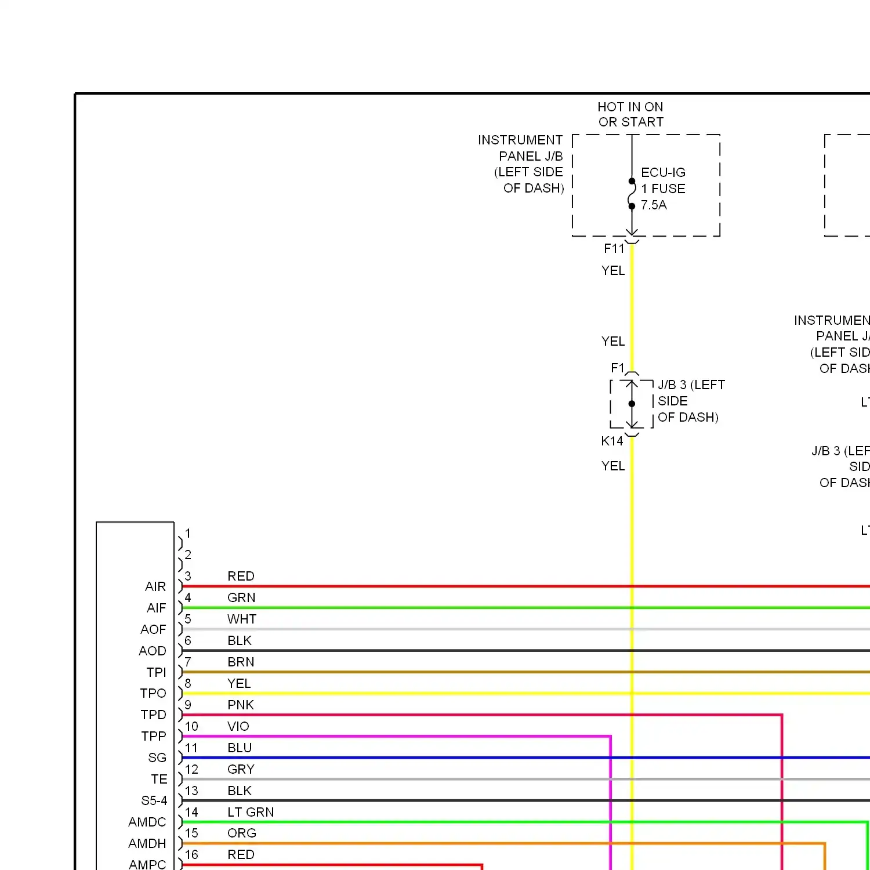The image size is (870, 870).
Task: Click the AOF terminal label
Action: click(x=153, y=629)
